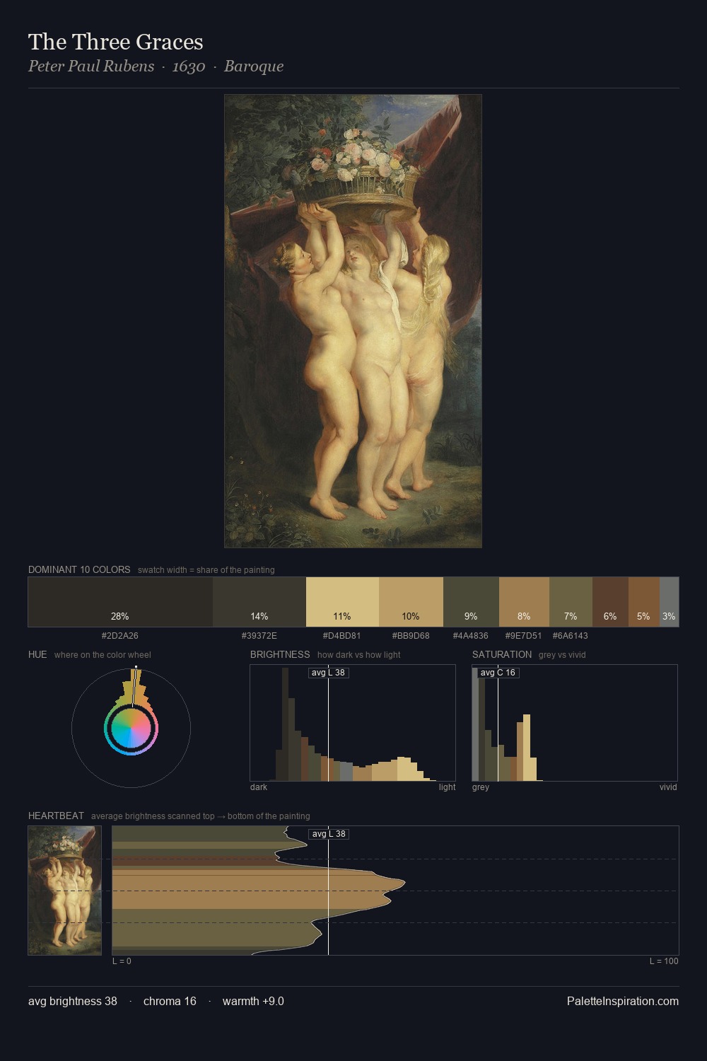Click the 'DOMINANT 10 COLORS' heading
The width and height of the screenshot is (707, 1061).
coord(79,569)
